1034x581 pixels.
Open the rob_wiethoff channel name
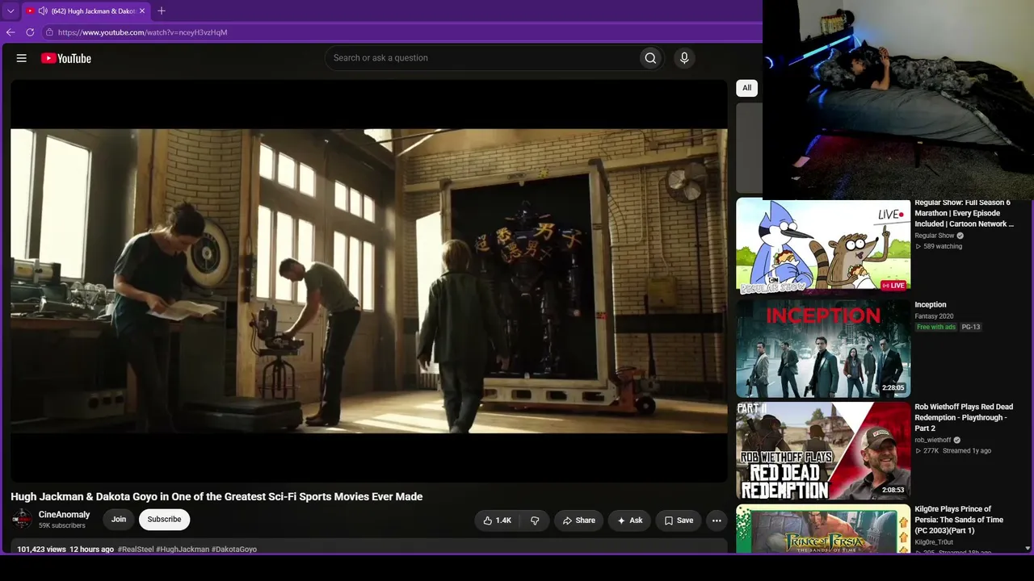(933, 440)
